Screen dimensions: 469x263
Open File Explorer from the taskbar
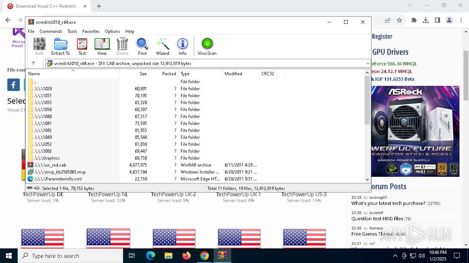coord(169,256)
